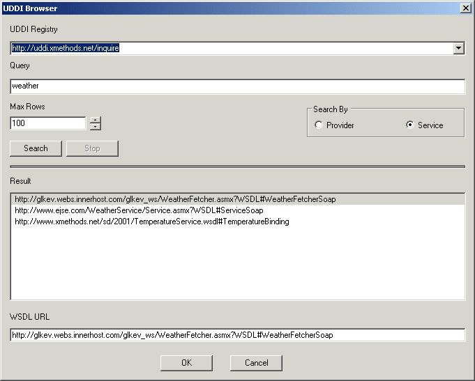Dismiss dialog with Cancel button
Viewport: 475px width, 381px height.
click(x=256, y=363)
